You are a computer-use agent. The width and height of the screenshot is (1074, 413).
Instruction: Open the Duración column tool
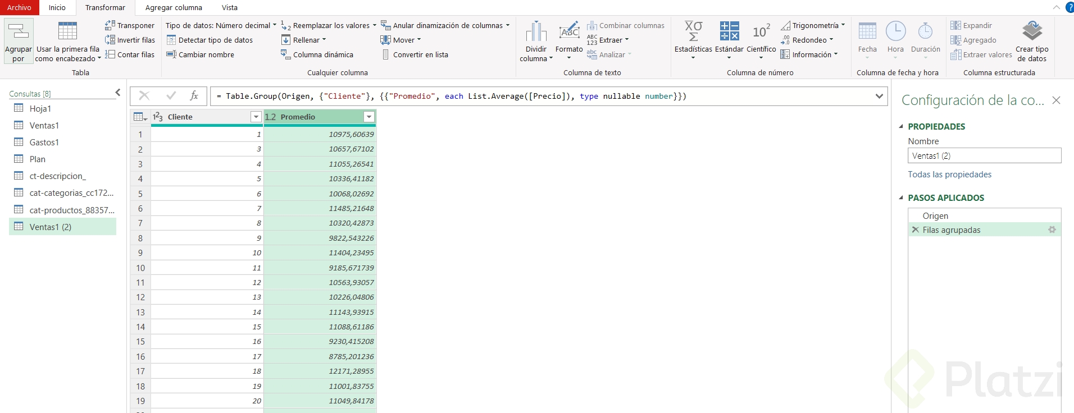(925, 40)
